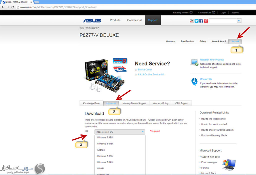This screenshot has height=175, width=256.
Task: Open a new browser tab
Action: [37, 2]
